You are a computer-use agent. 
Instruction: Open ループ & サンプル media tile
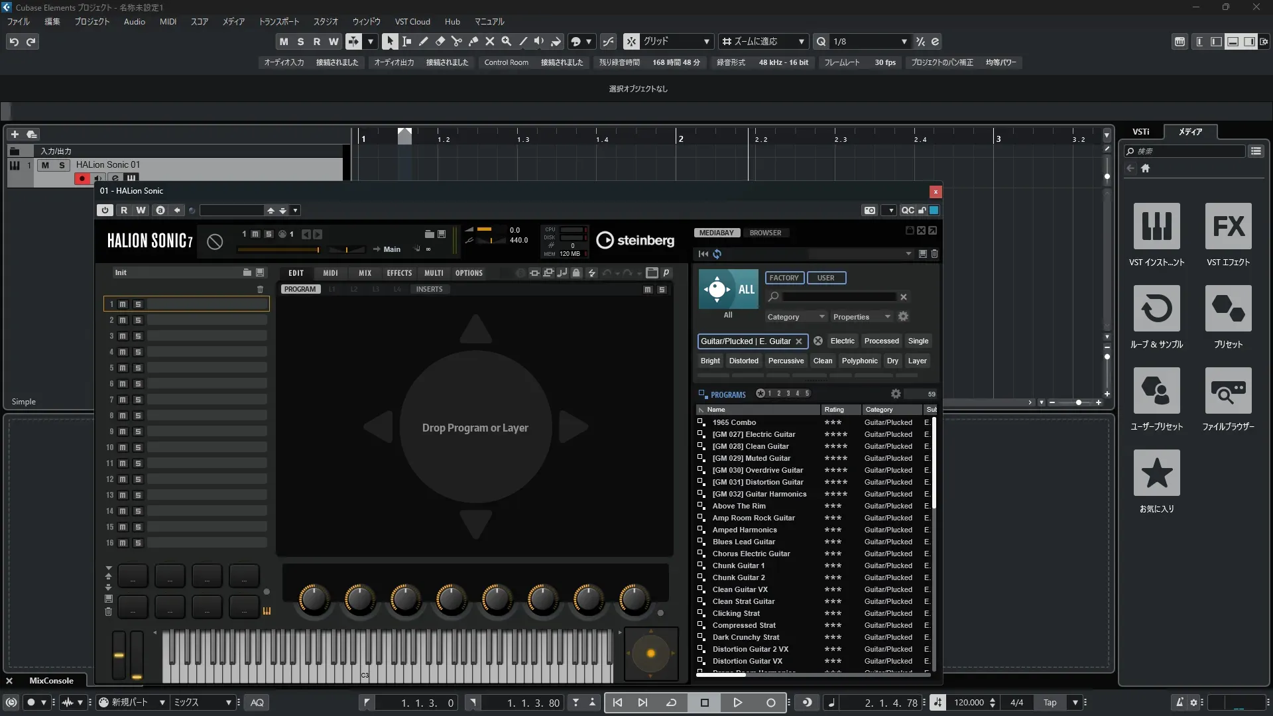click(1156, 308)
